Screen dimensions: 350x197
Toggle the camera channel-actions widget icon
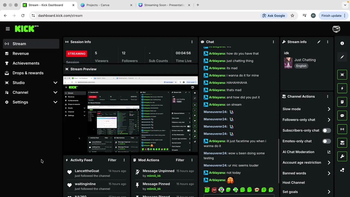[342, 143]
